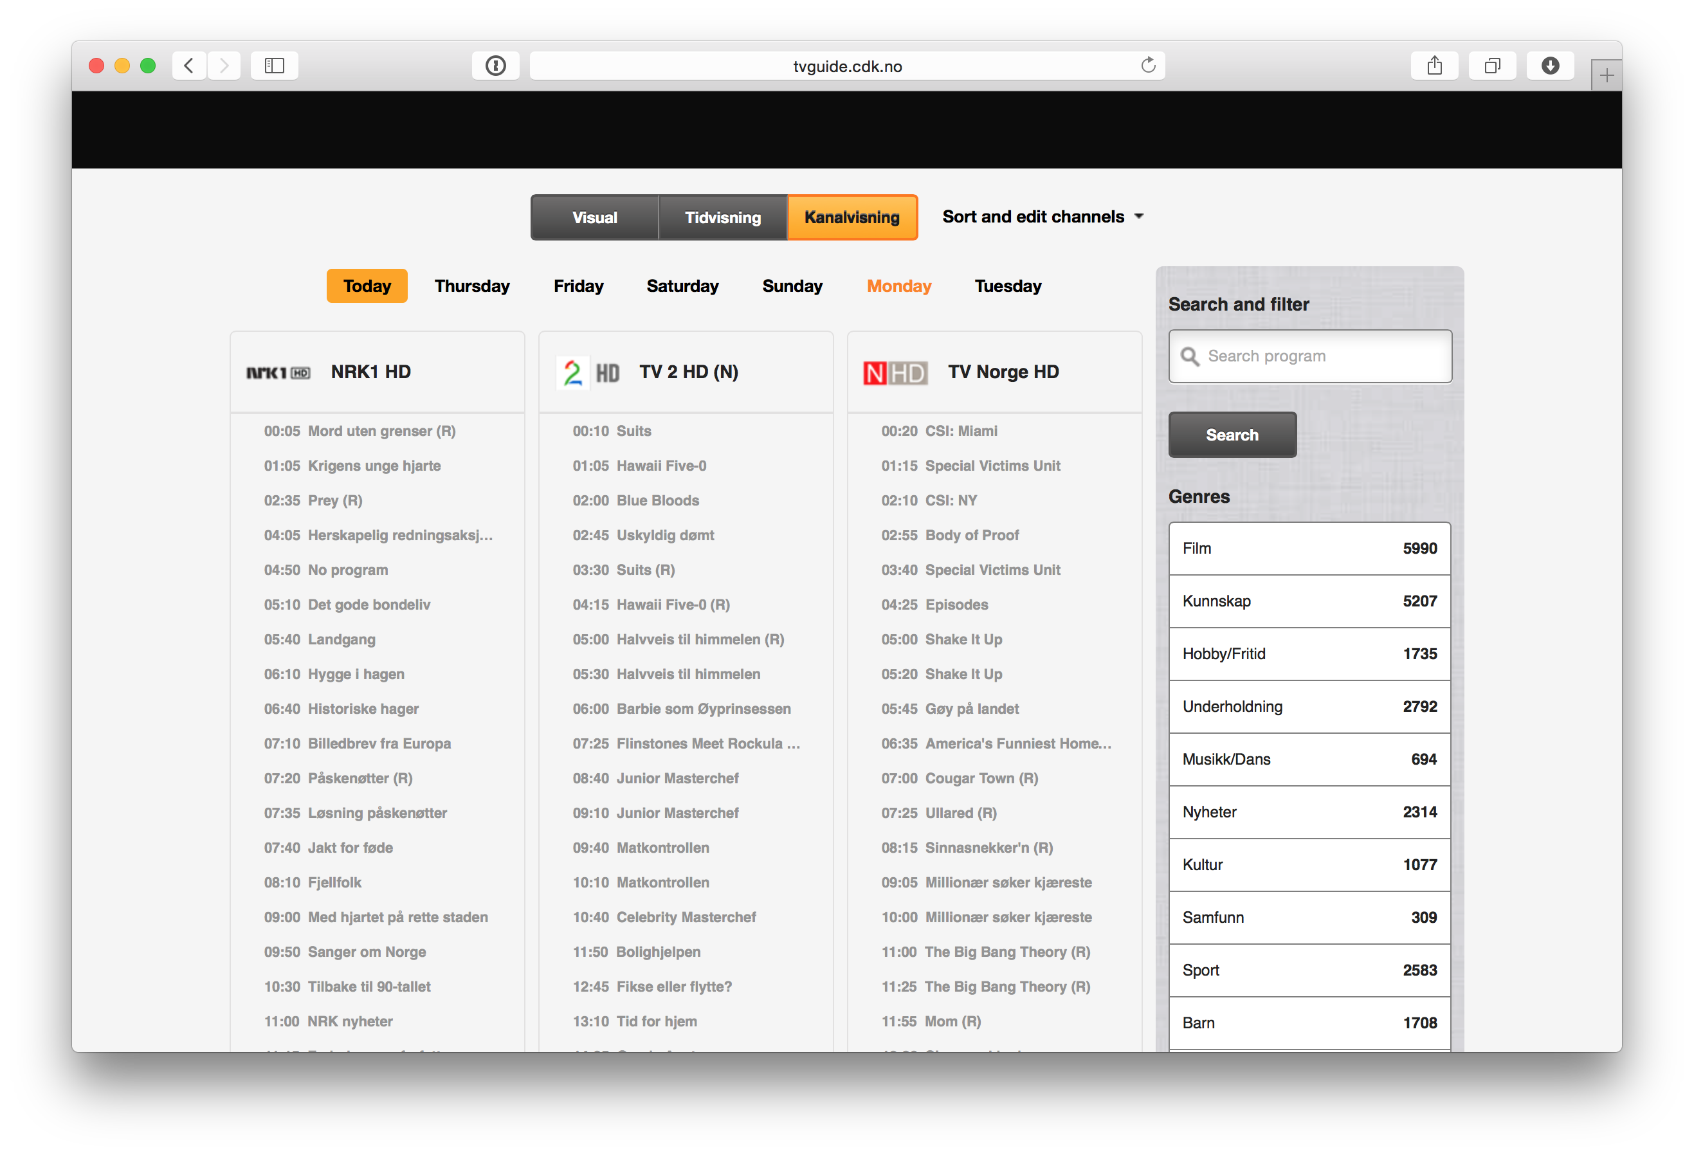Click the password manager toolbar icon
Viewport: 1694px width, 1155px height.
click(496, 66)
